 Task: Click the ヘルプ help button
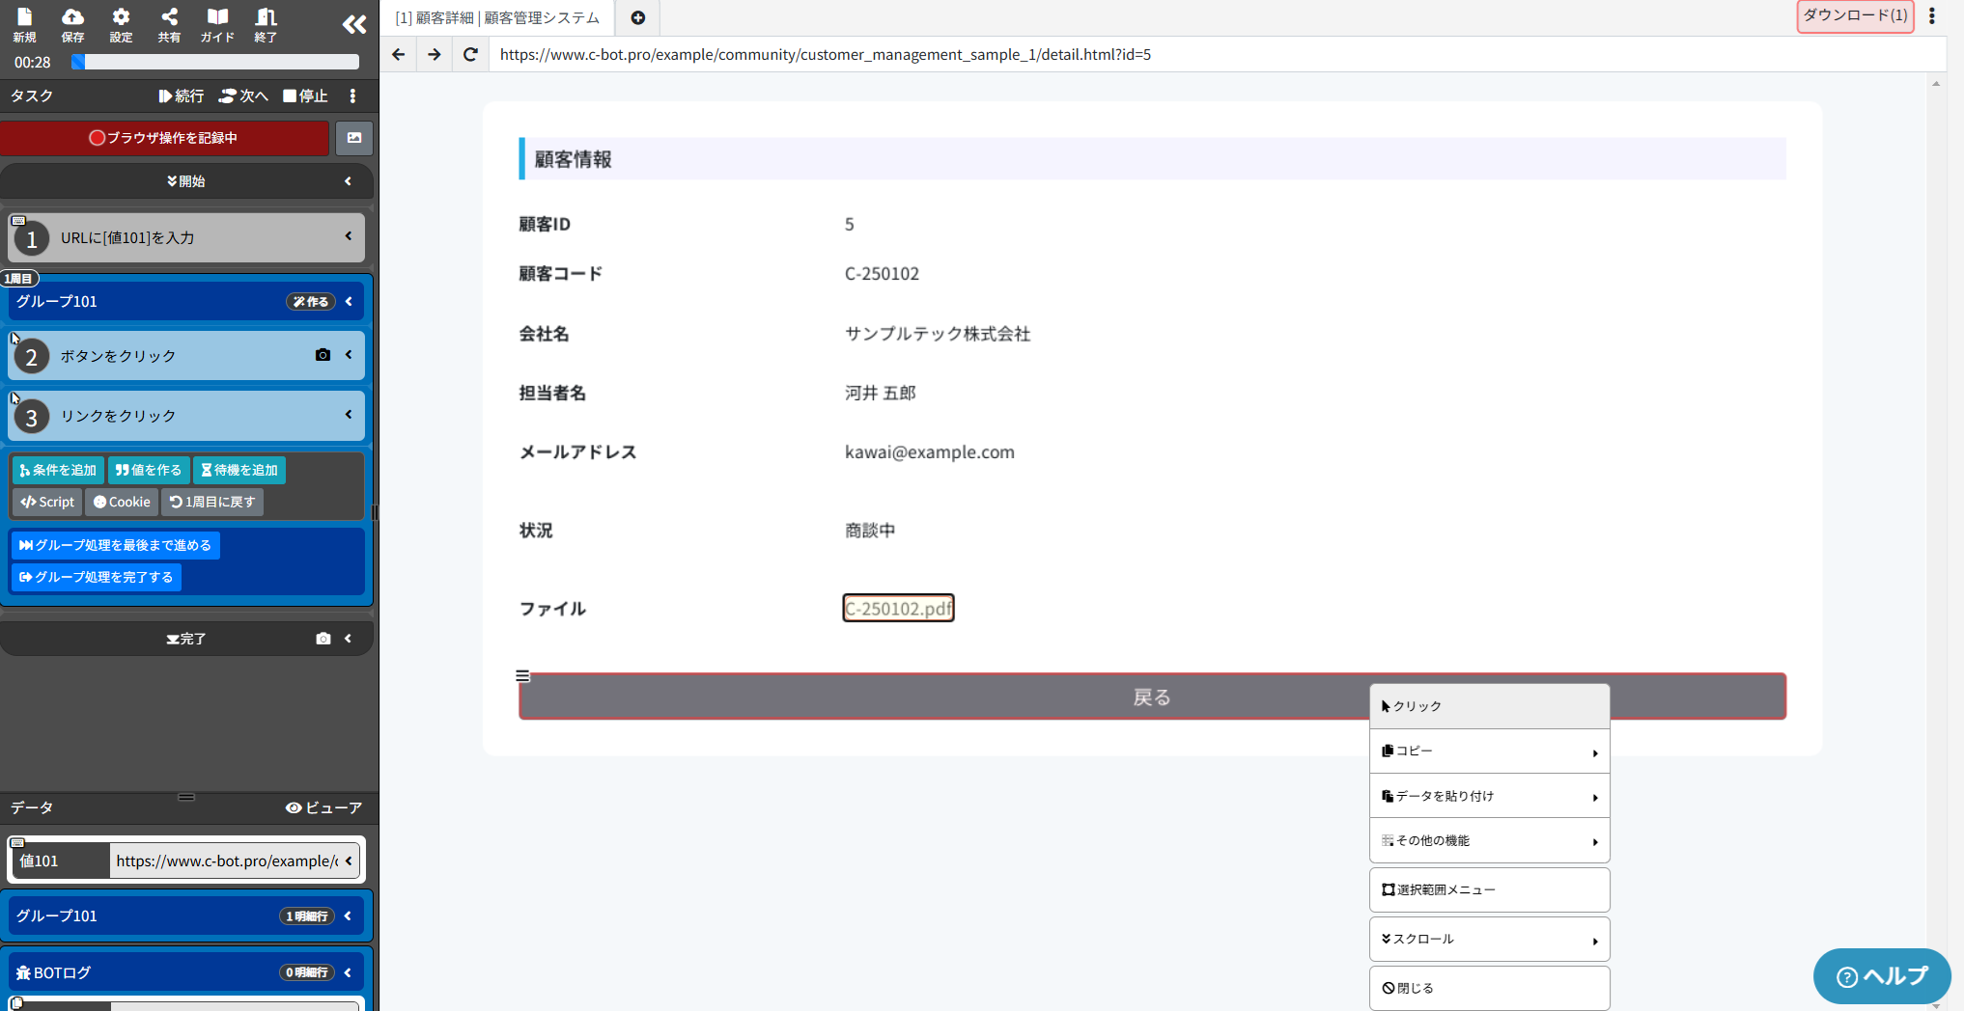point(1881,976)
